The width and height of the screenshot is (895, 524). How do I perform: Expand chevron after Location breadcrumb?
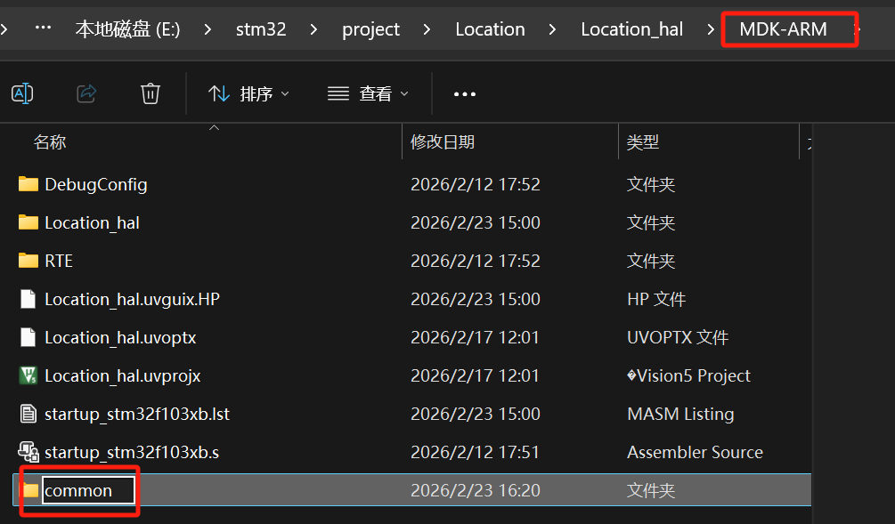click(552, 29)
